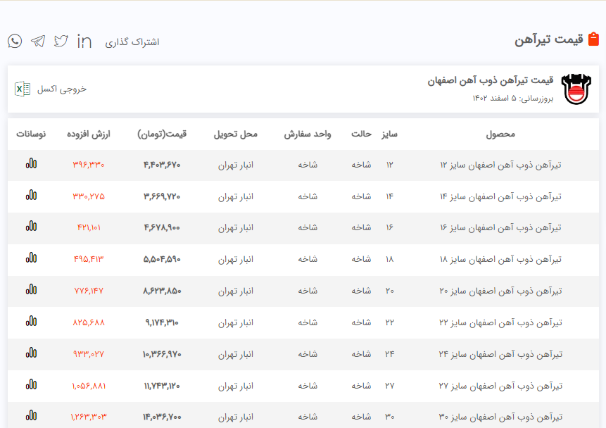Share page via Telegram icon
Screen dimensions: 606x428
[x=38, y=41]
